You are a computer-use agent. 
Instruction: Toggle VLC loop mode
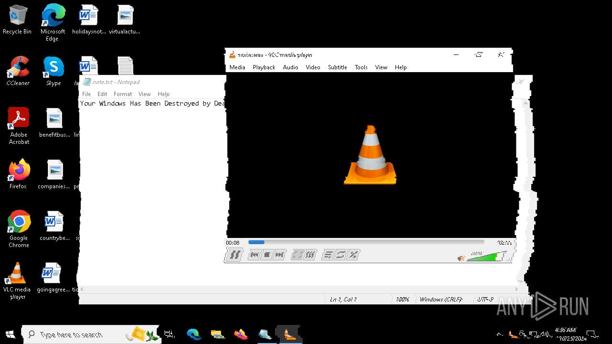[340, 255]
